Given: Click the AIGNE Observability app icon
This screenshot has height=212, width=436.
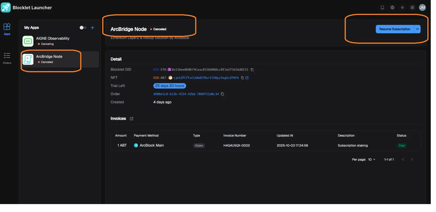Looking at the screenshot, I should (28, 41).
